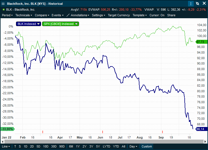Expand the SPX [CBOE] Indexed dropdown
Image resolution: width=208 pixels, height=150 pixels.
click(76, 24)
